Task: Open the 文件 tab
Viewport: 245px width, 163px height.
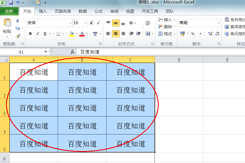Action: (x=9, y=11)
